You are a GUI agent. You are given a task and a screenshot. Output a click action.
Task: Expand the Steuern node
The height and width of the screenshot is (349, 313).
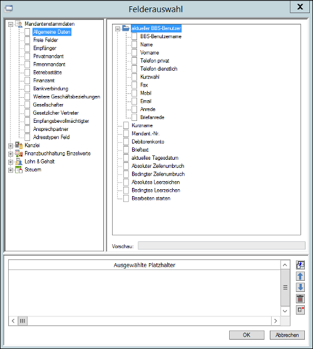(11, 170)
